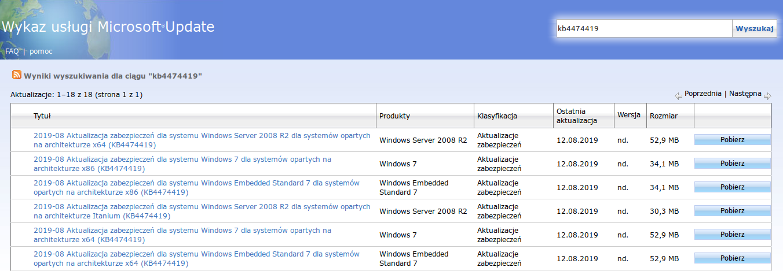
Task: Click 12.08.2019 date in Itanium row
Action: tap(577, 211)
